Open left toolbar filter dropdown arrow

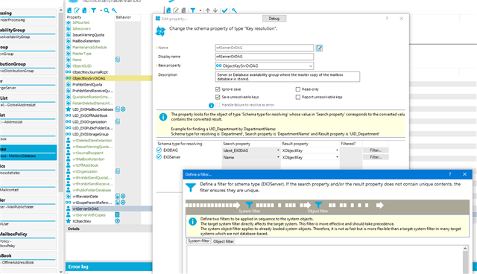click(101, 10)
